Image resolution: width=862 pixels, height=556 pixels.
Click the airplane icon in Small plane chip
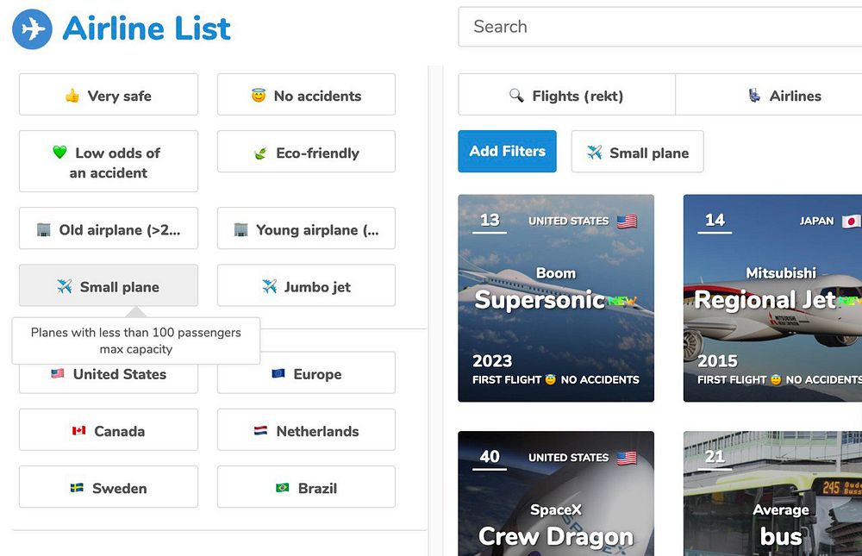click(x=594, y=153)
